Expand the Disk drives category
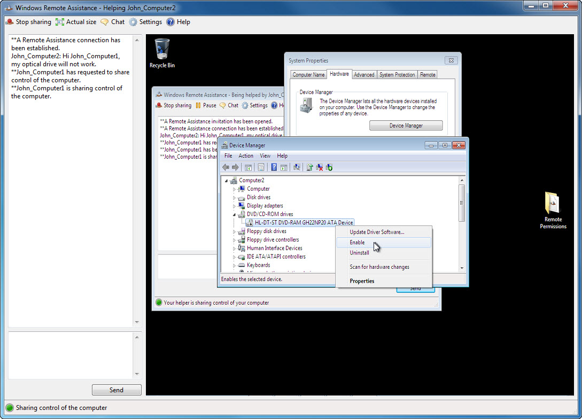582x419 pixels. [x=234, y=198]
